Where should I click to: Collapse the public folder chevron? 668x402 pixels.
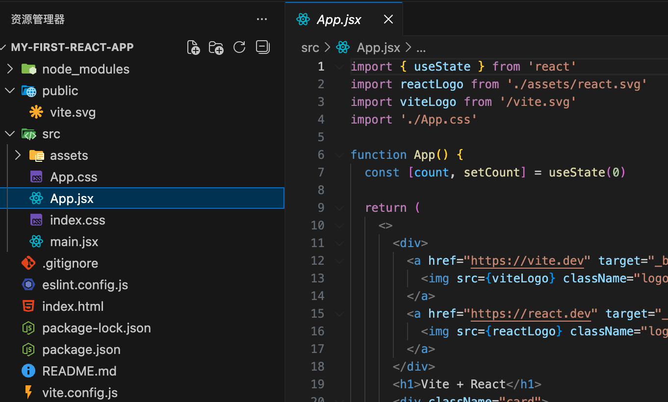click(x=10, y=91)
